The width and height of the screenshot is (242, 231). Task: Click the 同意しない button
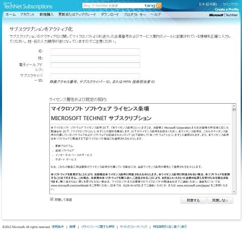click(x=220, y=200)
